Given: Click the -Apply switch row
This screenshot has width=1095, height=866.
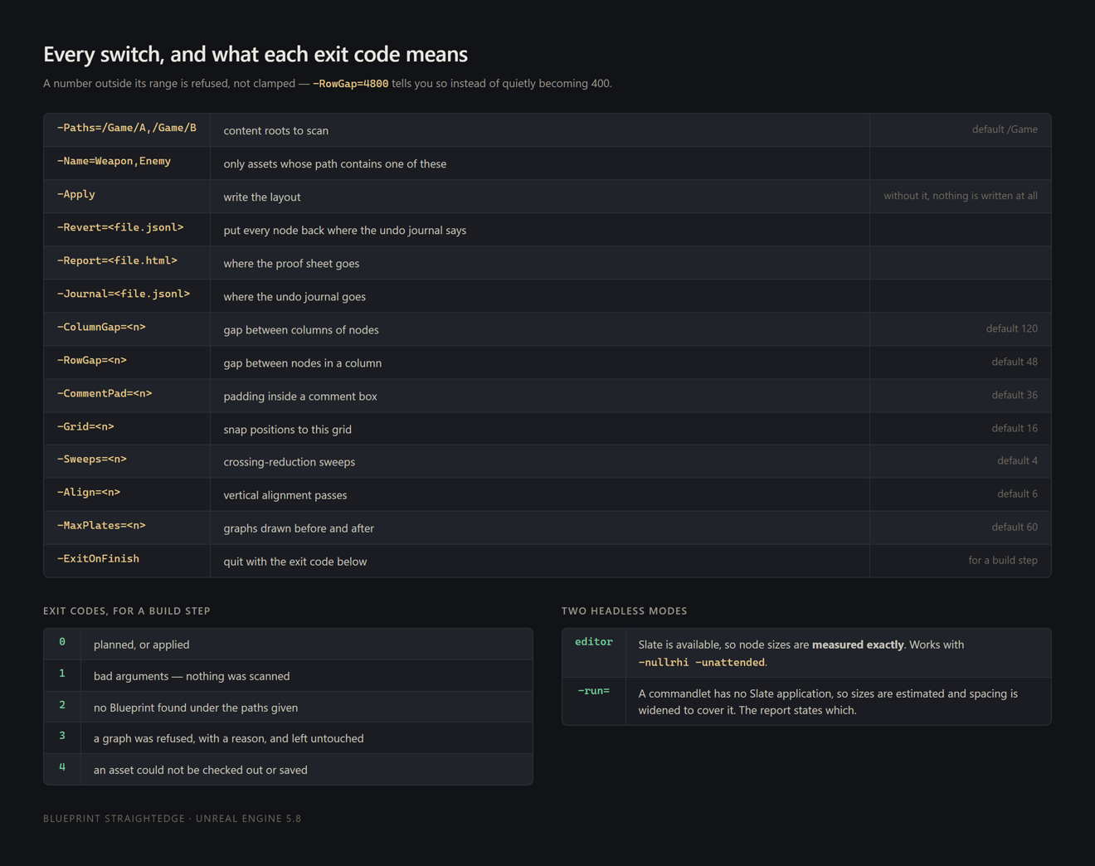Looking at the screenshot, I should click(547, 197).
